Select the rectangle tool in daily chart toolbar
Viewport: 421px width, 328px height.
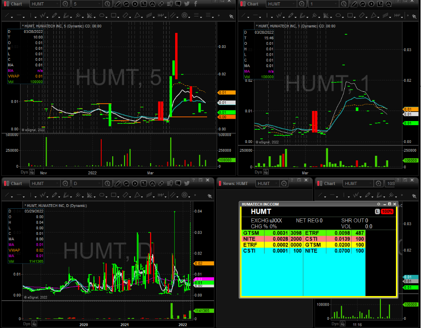pyautogui.click(x=114, y=195)
